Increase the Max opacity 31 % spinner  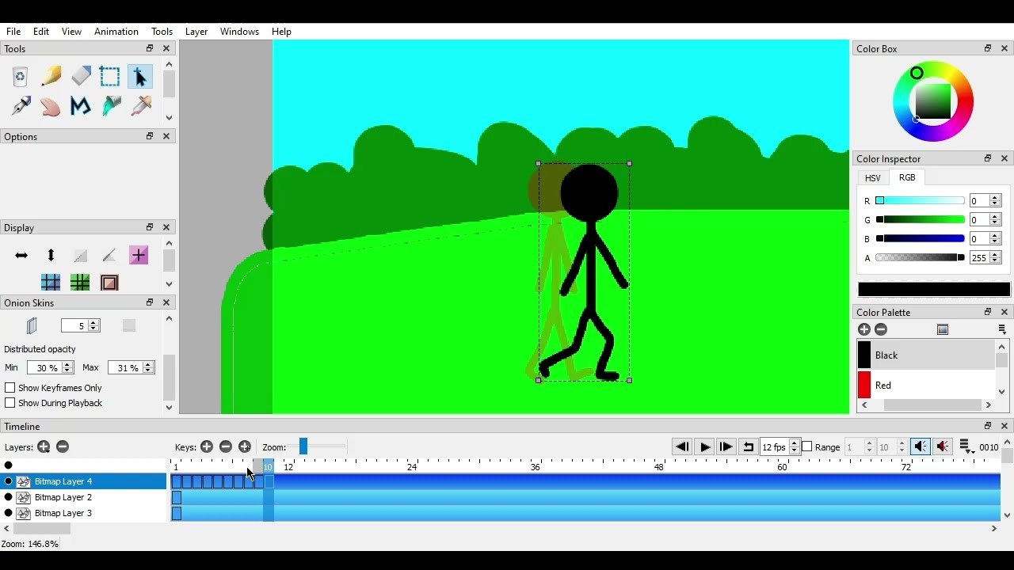pos(147,364)
